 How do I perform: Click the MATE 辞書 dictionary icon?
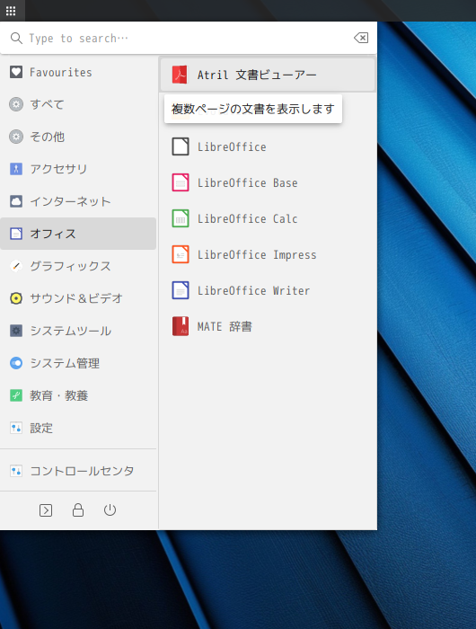pos(181,326)
